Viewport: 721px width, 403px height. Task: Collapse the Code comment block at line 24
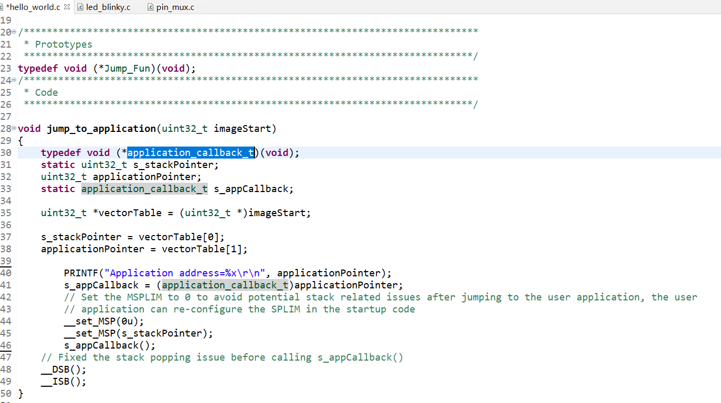click(14, 81)
